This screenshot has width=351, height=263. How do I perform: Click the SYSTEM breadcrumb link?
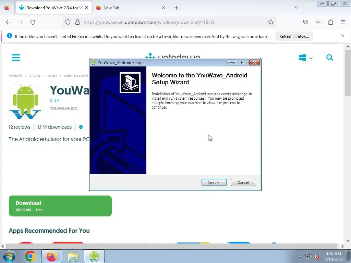52,76
